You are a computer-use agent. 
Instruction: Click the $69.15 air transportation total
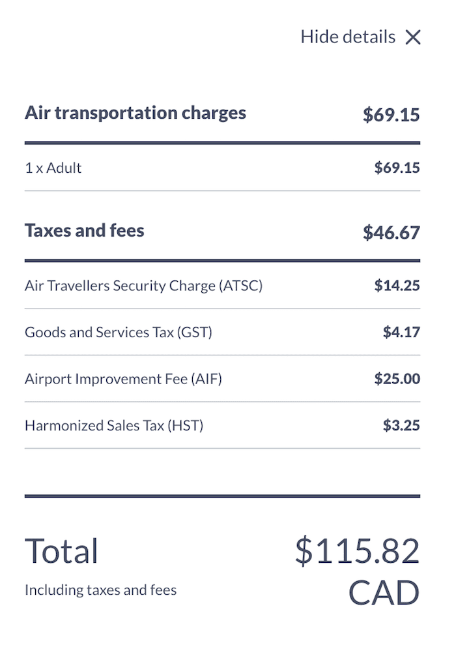coord(392,115)
